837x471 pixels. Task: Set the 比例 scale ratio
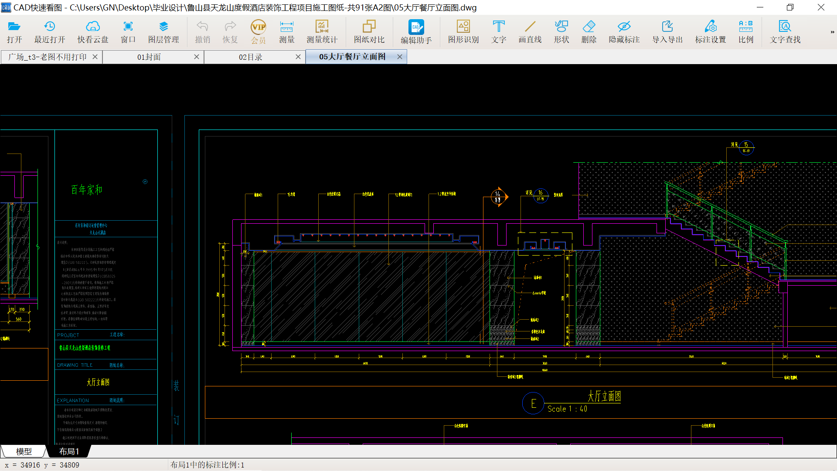[x=746, y=32]
